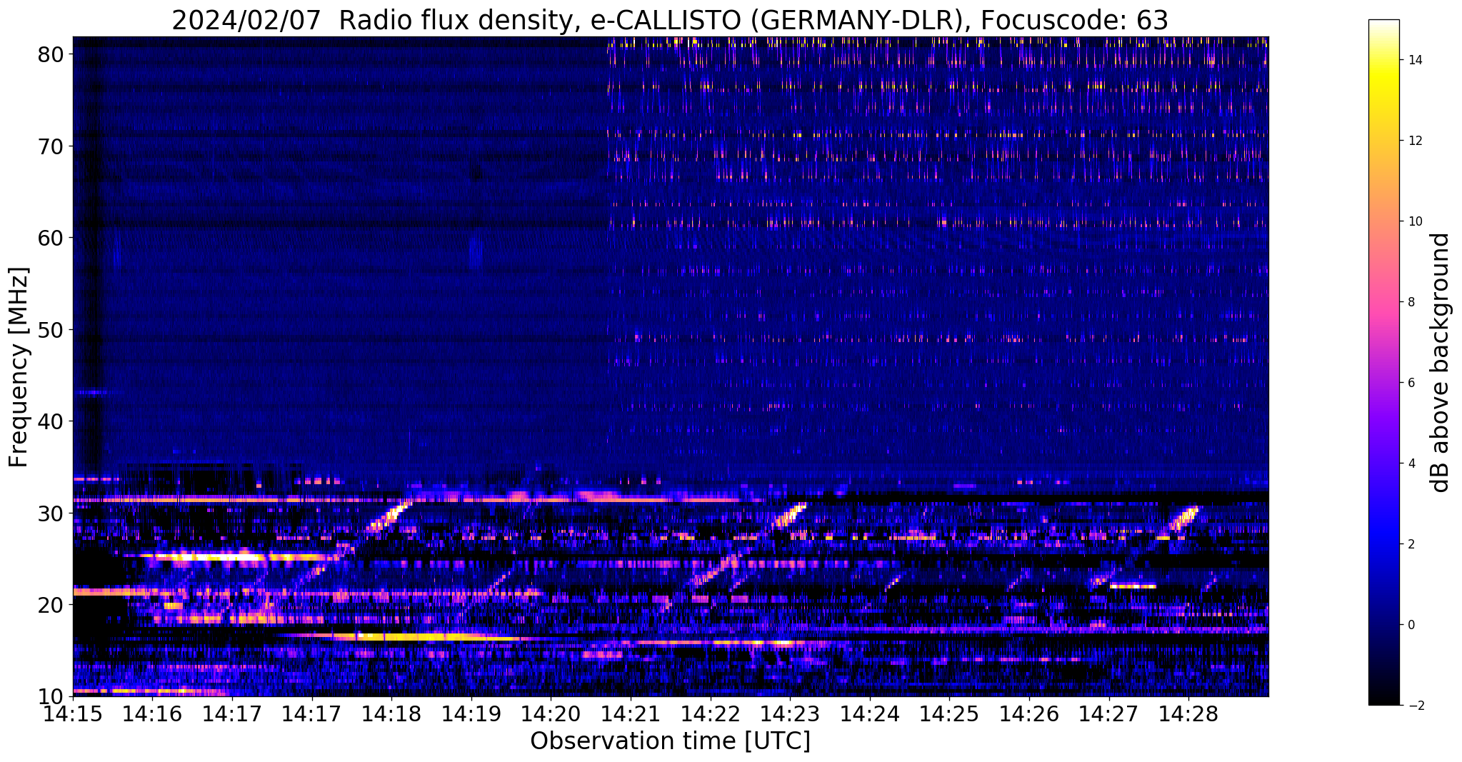Image resolution: width=1462 pixels, height=762 pixels.
Task: Click the 30 MHz frequency tick label
Action: pyautogui.click(x=50, y=513)
